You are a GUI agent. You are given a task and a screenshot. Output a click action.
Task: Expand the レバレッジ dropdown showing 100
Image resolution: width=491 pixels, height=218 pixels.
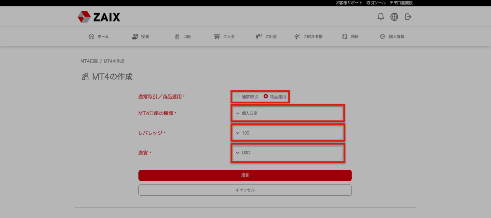click(x=287, y=133)
